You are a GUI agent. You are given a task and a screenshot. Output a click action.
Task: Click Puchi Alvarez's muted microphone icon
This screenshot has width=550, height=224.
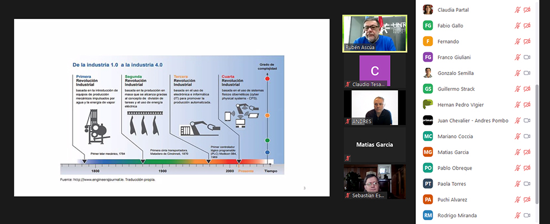(517, 199)
